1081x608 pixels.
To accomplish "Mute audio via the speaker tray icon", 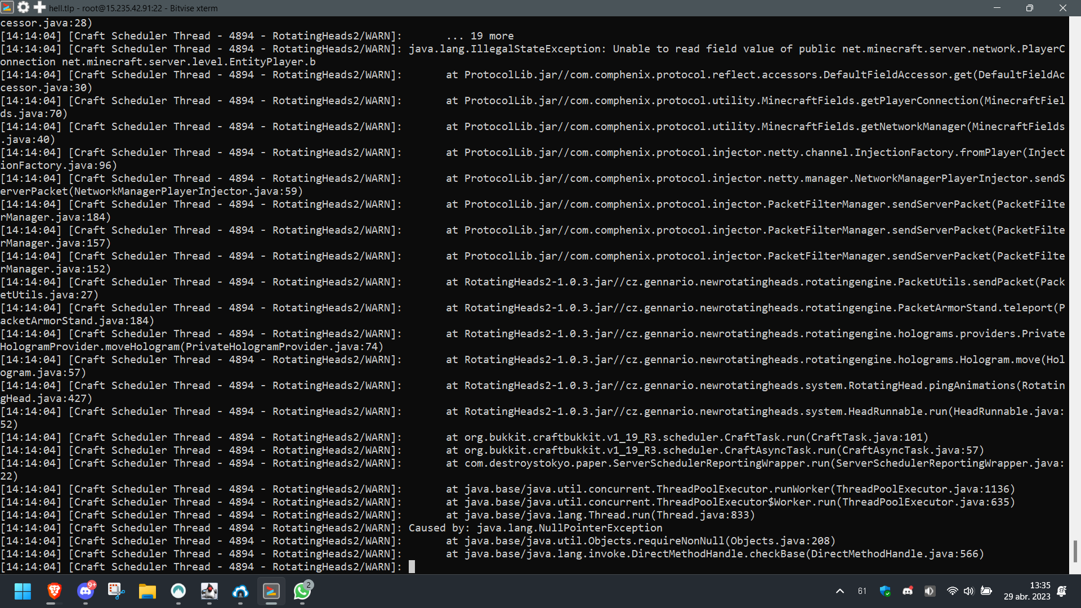I will [930, 591].
